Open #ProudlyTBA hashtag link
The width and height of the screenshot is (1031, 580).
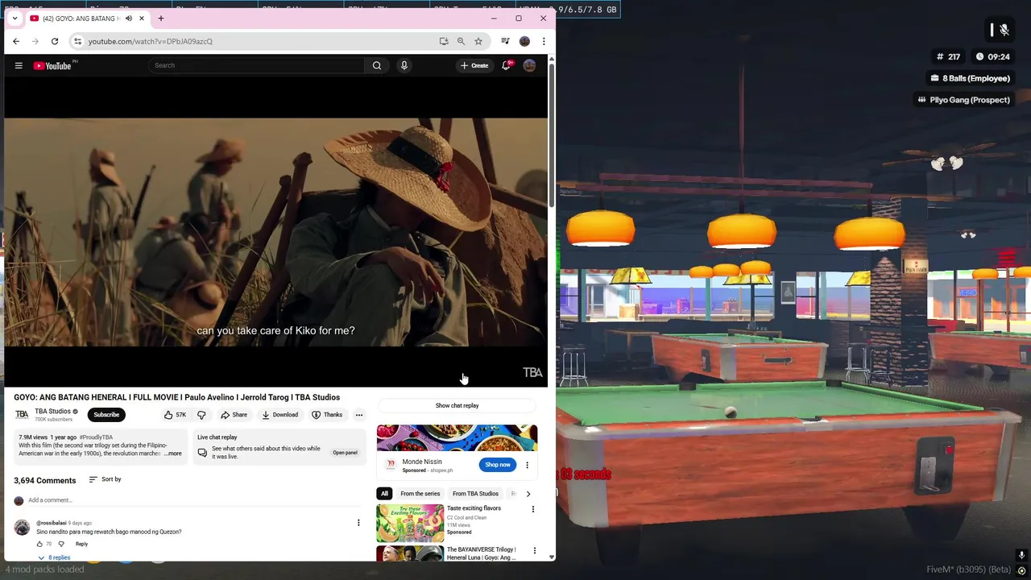pos(96,437)
